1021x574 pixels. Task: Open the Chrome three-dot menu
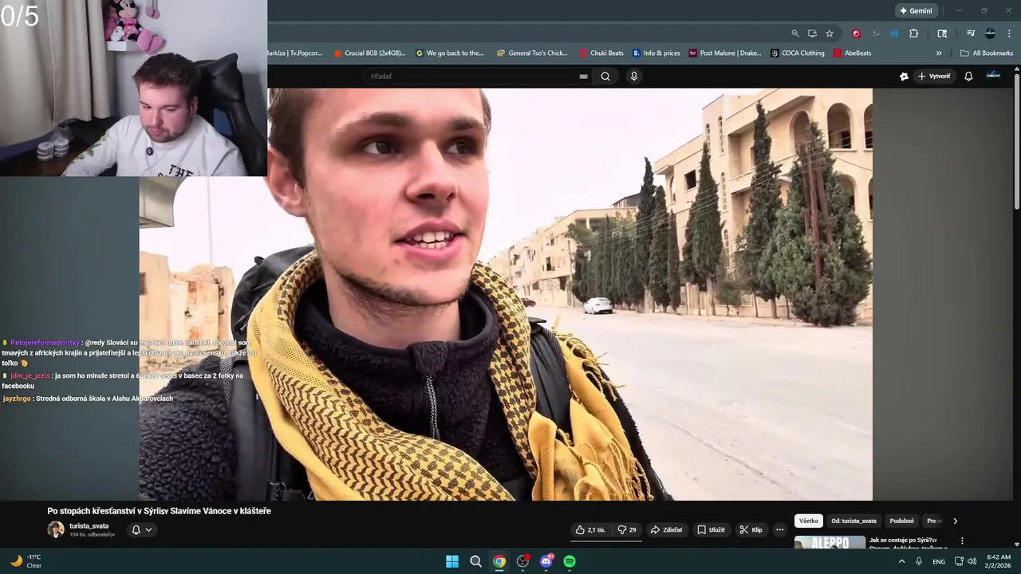1009,33
